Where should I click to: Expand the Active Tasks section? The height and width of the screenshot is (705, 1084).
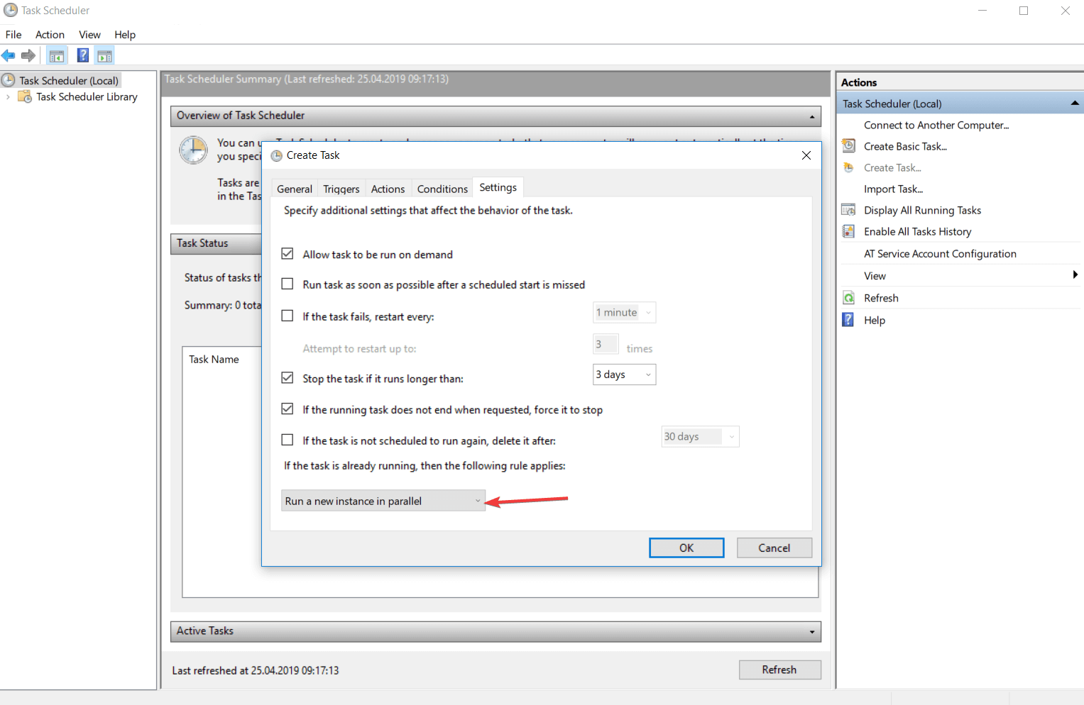click(812, 632)
